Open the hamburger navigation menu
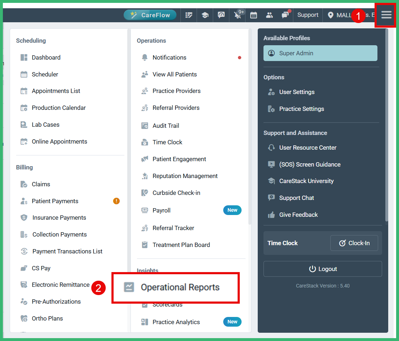This screenshot has height=341, width=399. click(386, 15)
